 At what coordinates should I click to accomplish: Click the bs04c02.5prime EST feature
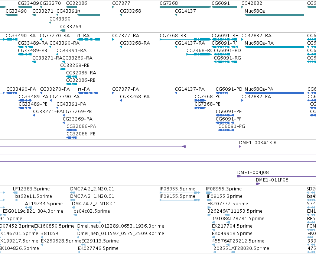(x=75, y=215)
